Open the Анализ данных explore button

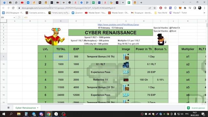point(196,108)
